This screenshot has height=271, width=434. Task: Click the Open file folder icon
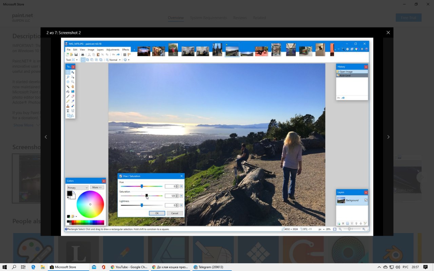pyautogui.click(x=72, y=55)
